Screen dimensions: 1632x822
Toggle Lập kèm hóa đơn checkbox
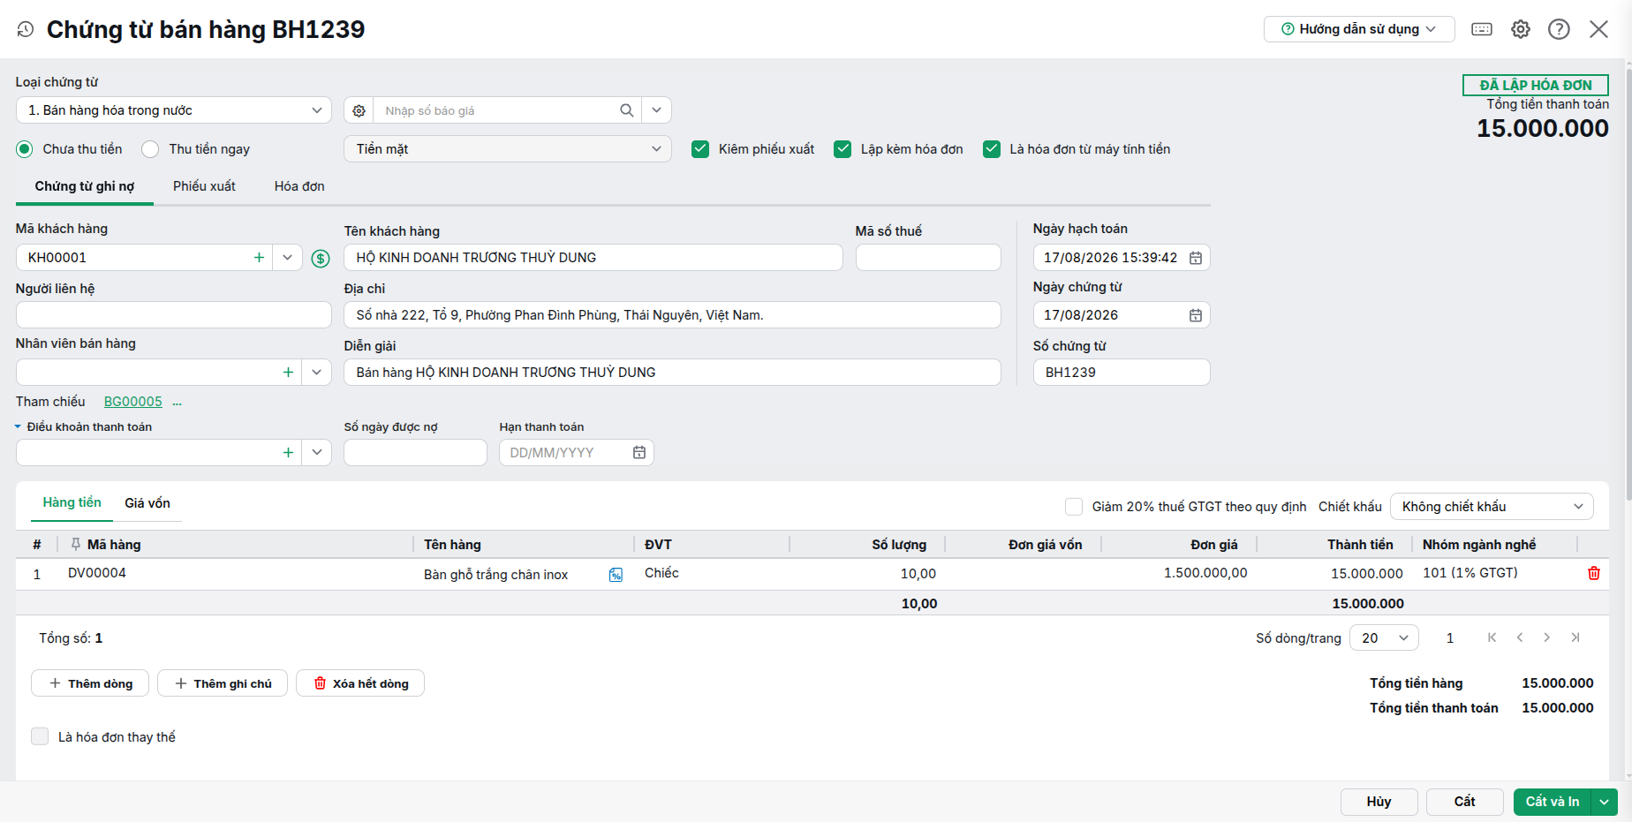[842, 149]
